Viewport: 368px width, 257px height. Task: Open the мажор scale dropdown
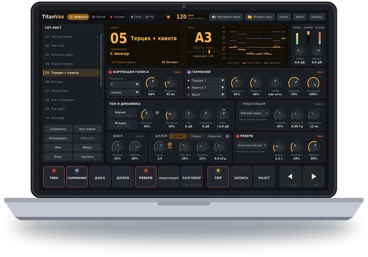pyautogui.click(x=125, y=92)
